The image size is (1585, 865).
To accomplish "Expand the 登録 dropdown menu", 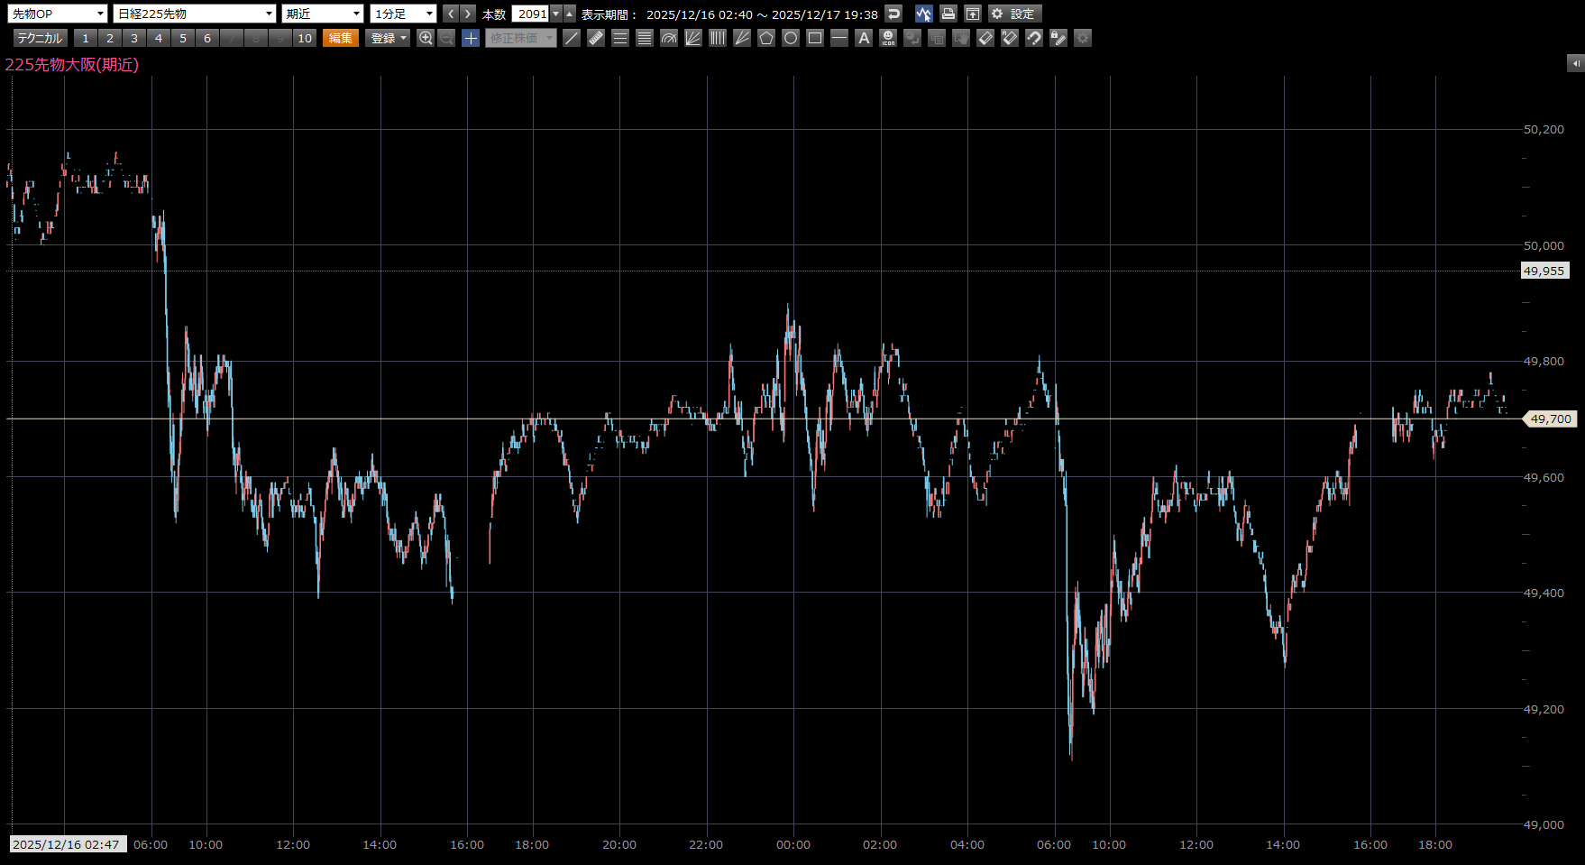I will point(389,38).
